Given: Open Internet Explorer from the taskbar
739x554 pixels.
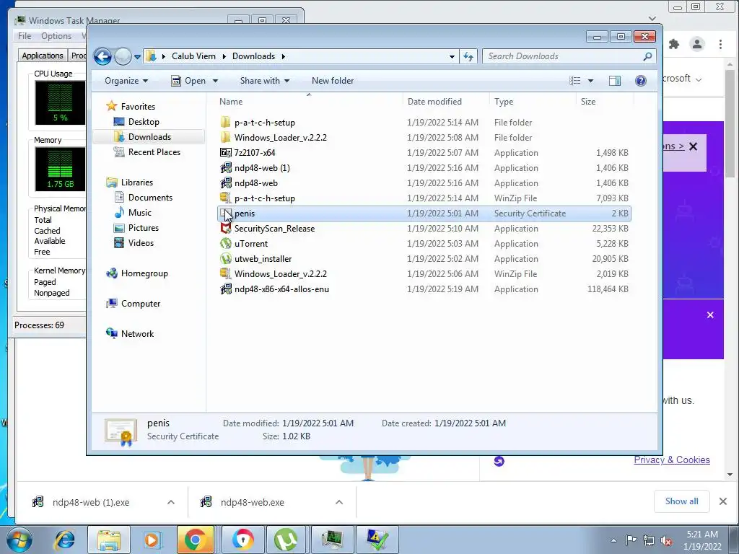Looking at the screenshot, I should pos(64,540).
